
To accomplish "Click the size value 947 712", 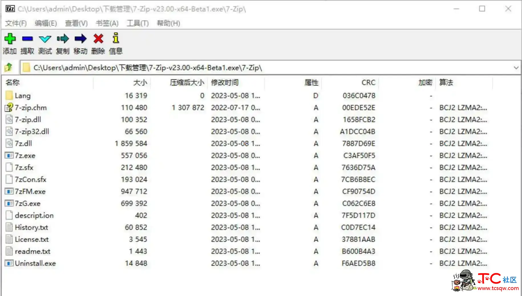I will 134,191.
